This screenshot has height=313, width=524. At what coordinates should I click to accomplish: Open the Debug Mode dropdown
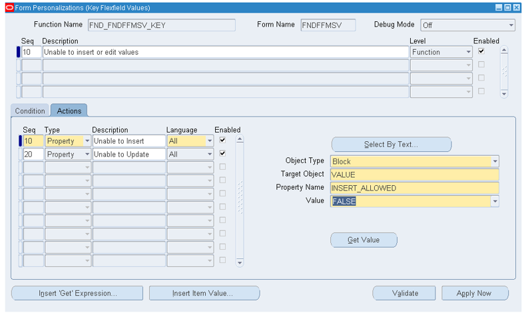[511, 25]
